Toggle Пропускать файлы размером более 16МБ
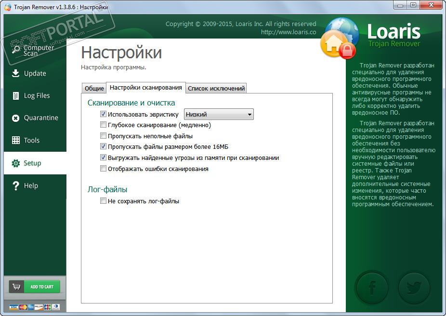 coord(103,146)
